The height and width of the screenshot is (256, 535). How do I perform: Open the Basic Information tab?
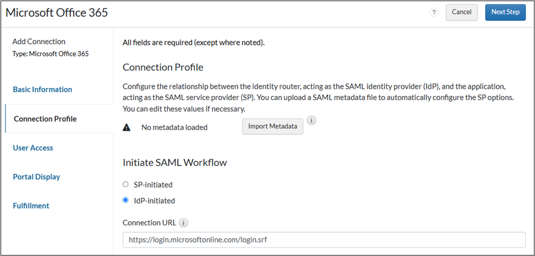[43, 89]
